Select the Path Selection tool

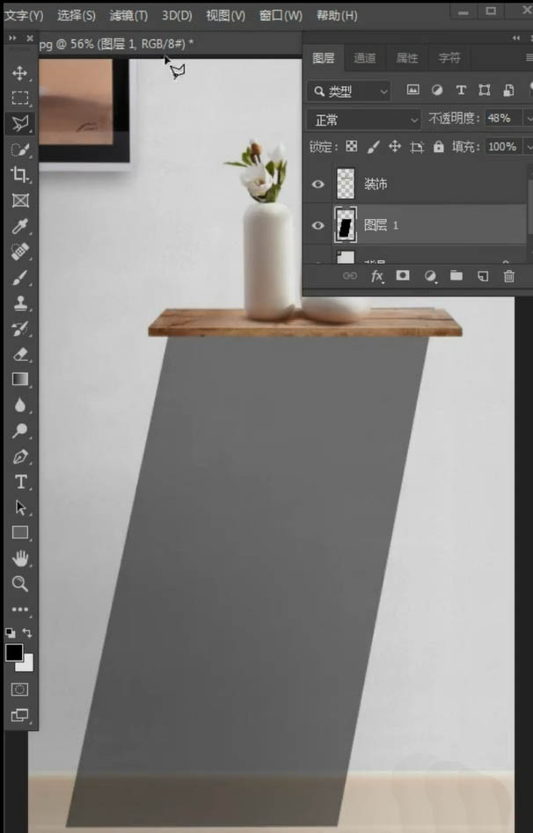click(19, 508)
